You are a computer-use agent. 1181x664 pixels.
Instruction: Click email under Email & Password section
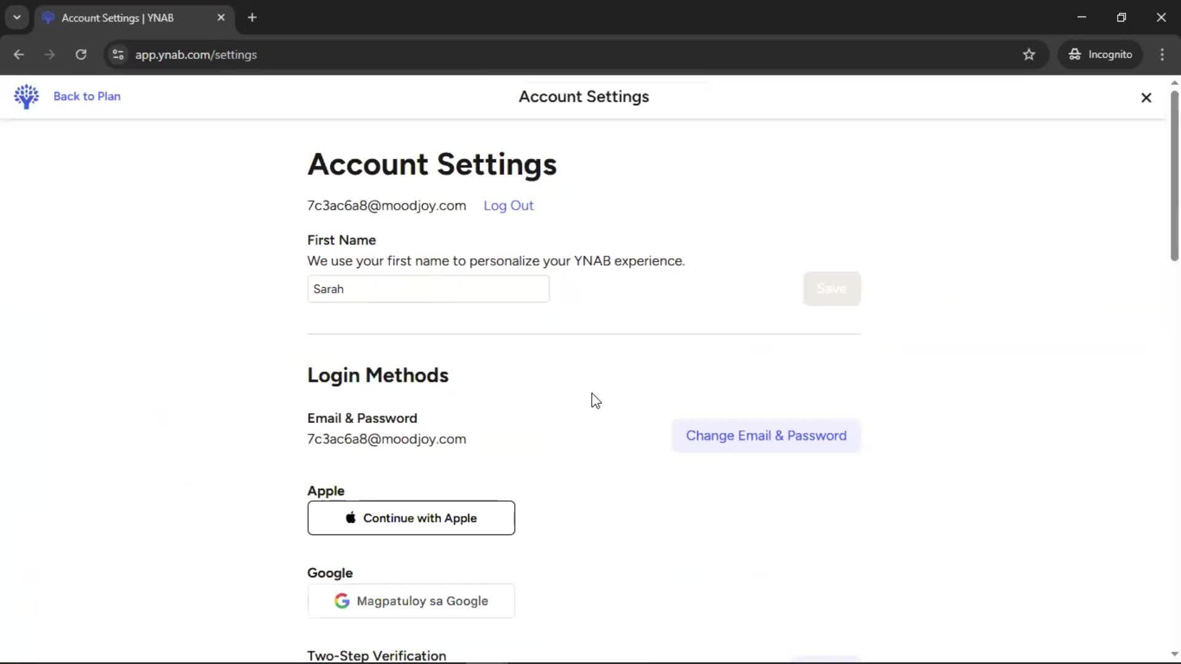[x=386, y=440]
